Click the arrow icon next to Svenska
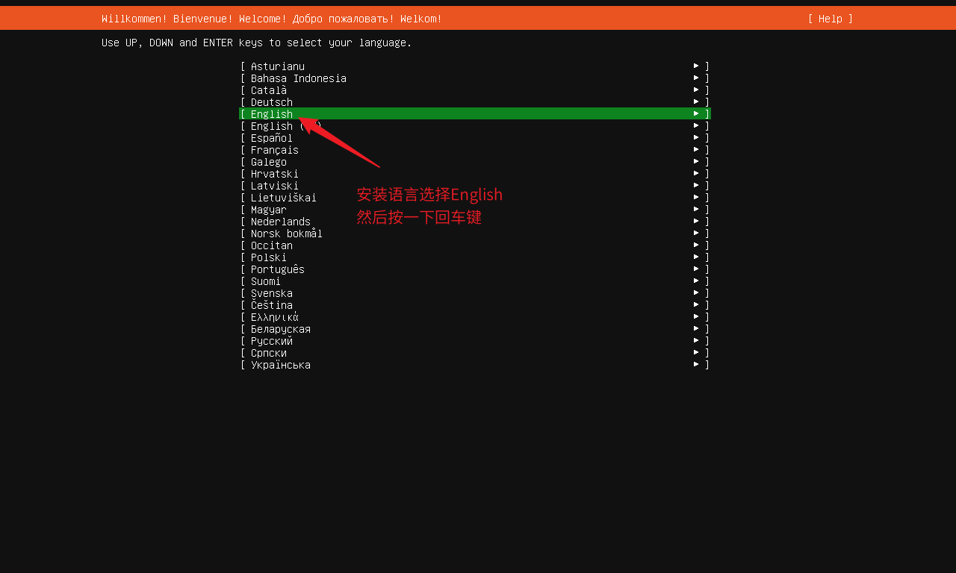Image resolution: width=956 pixels, height=573 pixels. pyautogui.click(x=696, y=292)
